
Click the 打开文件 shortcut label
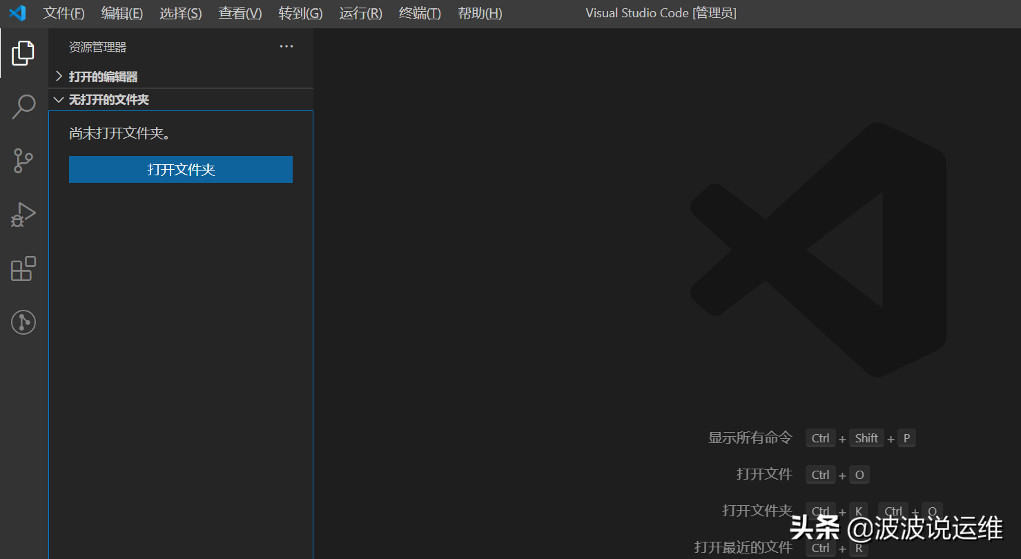(x=764, y=474)
